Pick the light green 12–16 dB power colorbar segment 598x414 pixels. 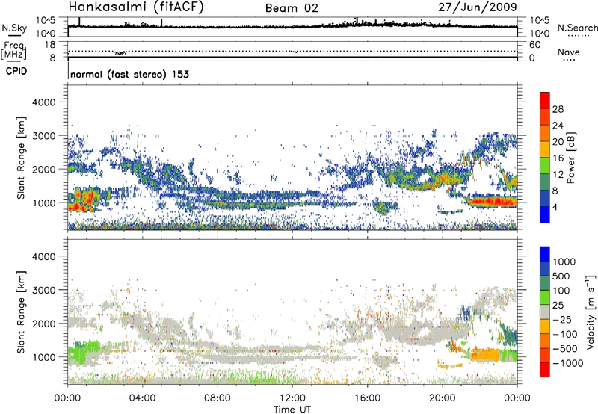click(545, 166)
